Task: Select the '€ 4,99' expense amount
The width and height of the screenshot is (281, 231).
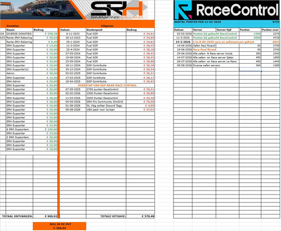Action: tap(140, 105)
